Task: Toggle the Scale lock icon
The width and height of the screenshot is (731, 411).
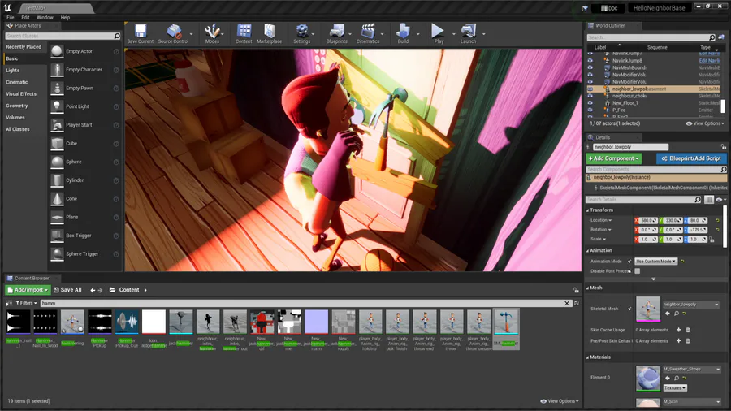Action: pos(712,240)
